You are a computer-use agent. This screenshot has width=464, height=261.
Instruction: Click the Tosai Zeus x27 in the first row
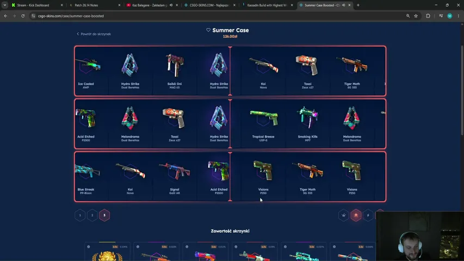point(307,71)
